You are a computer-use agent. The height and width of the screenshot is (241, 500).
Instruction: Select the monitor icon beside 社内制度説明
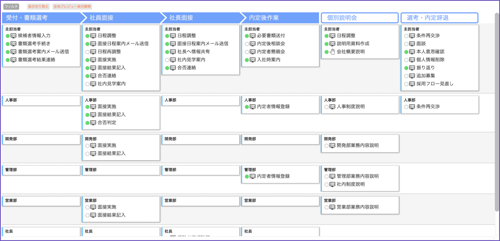click(332, 184)
